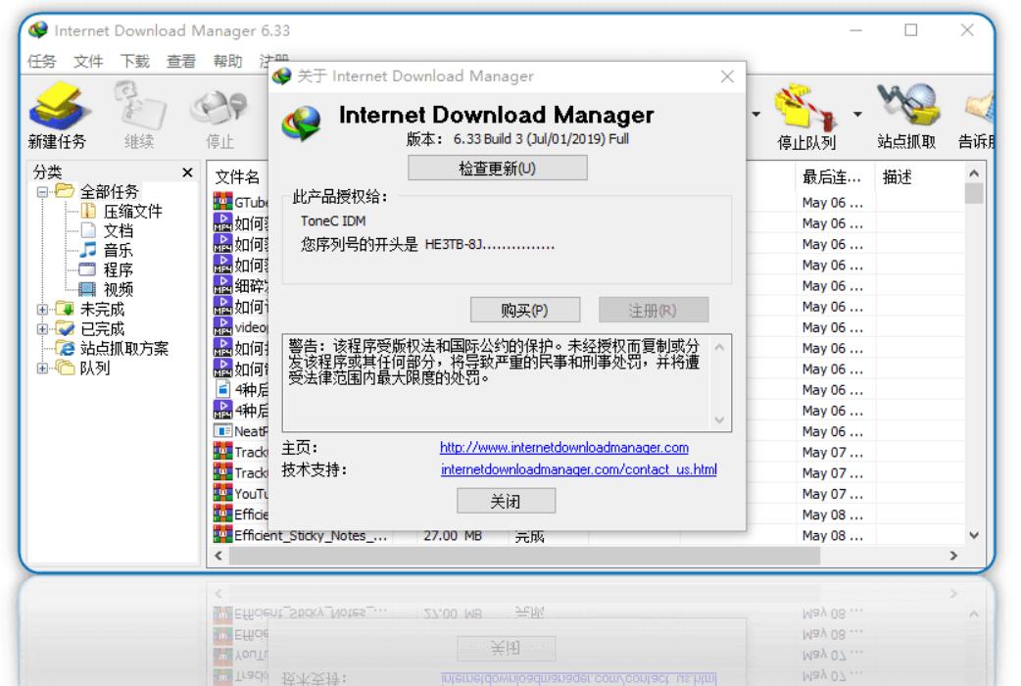Click the YouTu file archive icon
The image size is (1021, 686).
click(222, 493)
